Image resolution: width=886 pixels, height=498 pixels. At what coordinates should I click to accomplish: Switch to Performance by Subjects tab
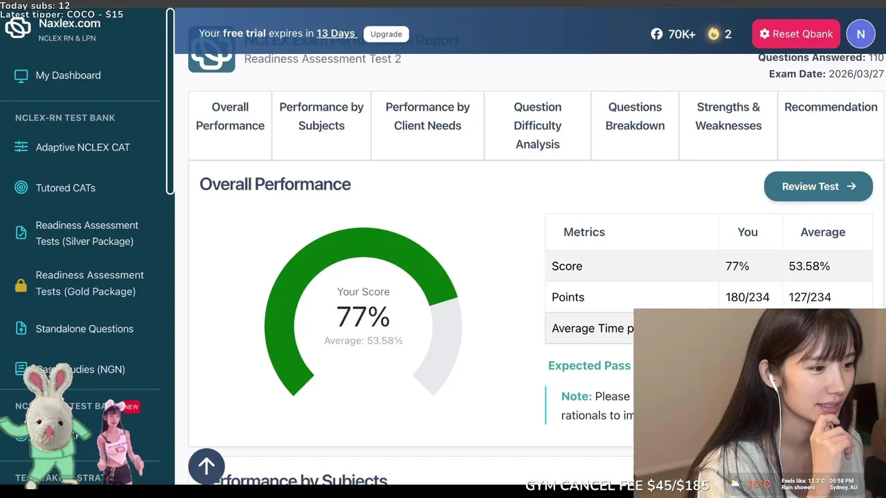pyautogui.click(x=321, y=125)
